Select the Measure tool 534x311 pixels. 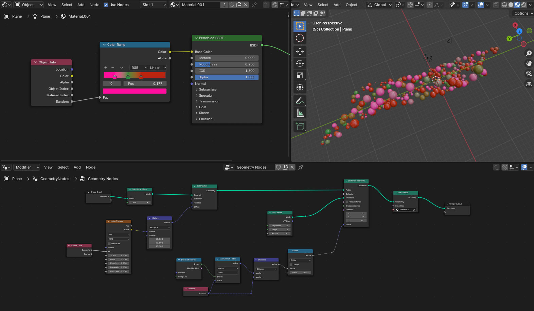click(x=300, y=113)
